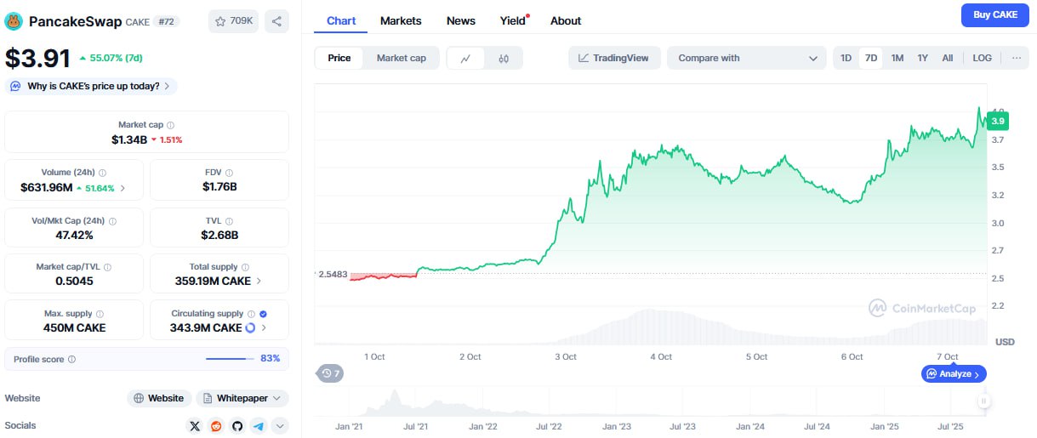Click the Buy CAKE button

pyautogui.click(x=994, y=15)
